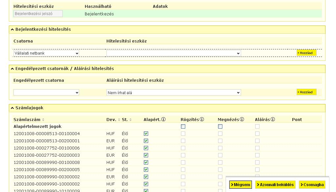Open the Vállalati netbank channel dropdown
This screenshot has width=336, height=192.
point(46,53)
